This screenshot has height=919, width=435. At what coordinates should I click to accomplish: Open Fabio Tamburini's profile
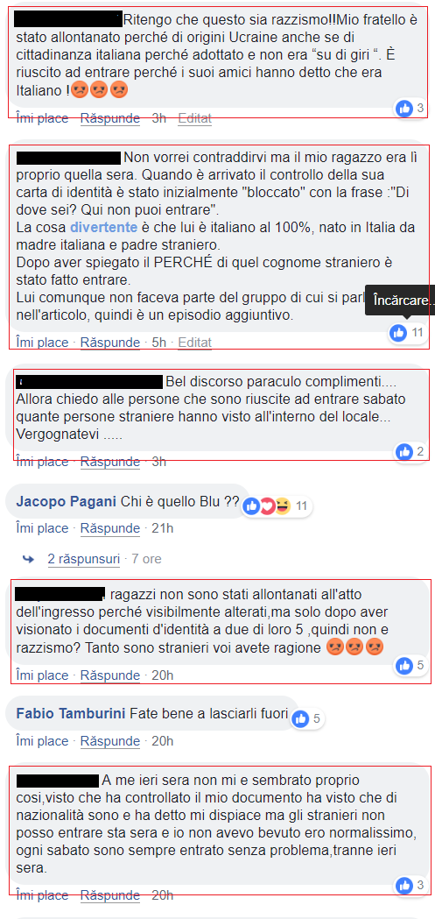click(x=71, y=714)
